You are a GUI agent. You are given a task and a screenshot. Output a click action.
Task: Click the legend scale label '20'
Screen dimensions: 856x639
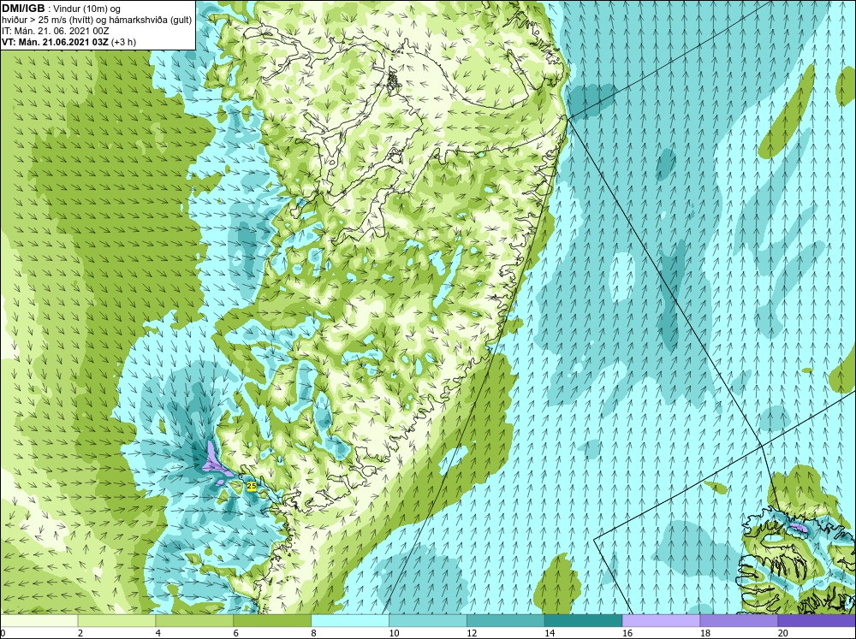point(783,633)
